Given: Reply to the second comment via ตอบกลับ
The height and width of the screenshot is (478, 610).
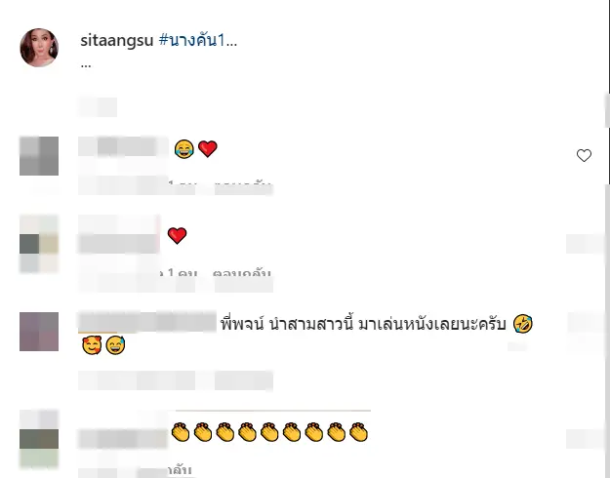Looking at the screenshot, I should pos(242,273).
